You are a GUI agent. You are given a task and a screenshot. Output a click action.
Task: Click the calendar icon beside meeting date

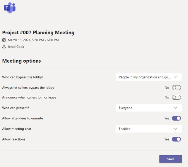pos(4,40)
